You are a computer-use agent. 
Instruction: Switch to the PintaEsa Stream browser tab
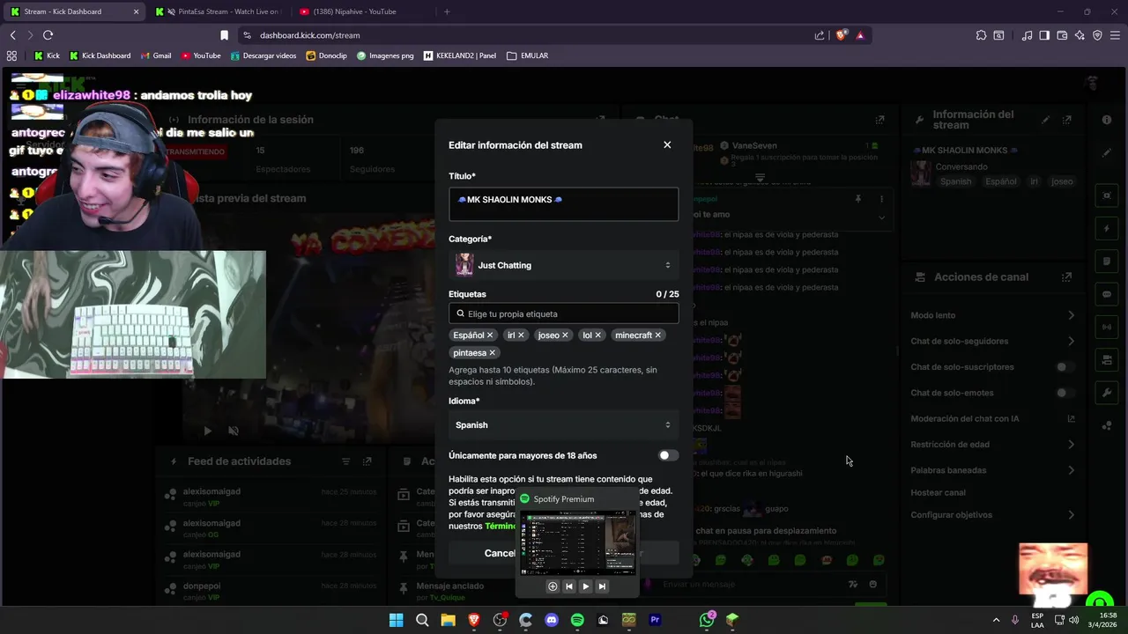[x=220, y=11]
